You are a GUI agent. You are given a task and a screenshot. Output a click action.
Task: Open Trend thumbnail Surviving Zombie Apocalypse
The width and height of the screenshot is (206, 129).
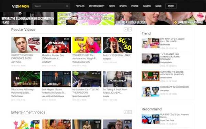click(x=151, y=76)
